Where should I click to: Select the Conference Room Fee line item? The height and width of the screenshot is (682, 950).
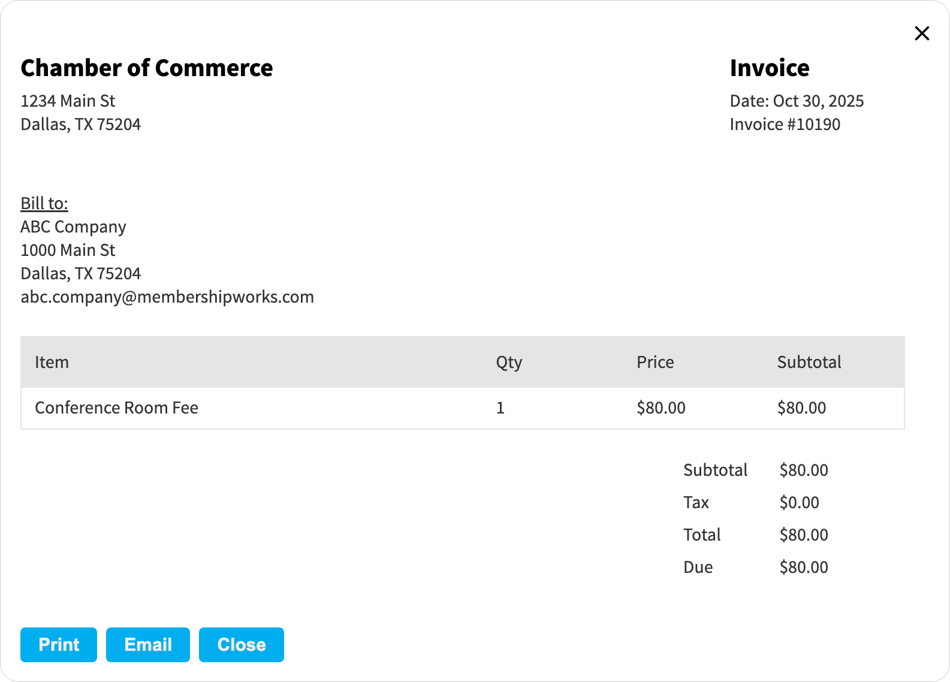point(117,408)
